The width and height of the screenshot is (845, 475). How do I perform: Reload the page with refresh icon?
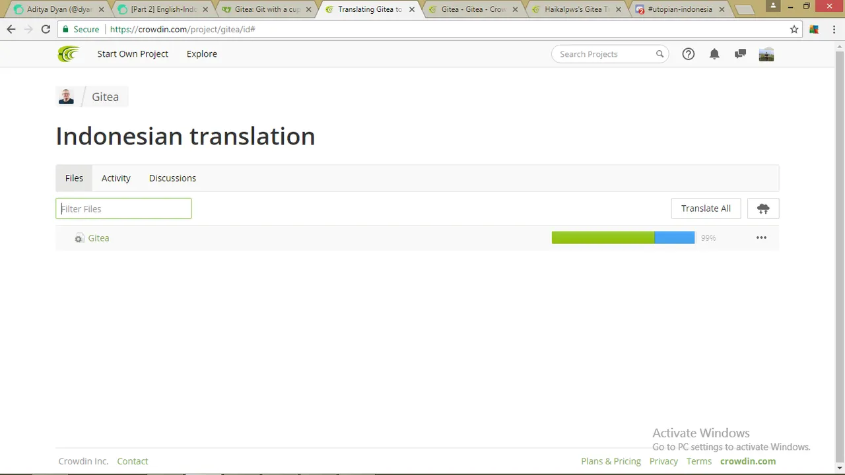click(46, 29)
